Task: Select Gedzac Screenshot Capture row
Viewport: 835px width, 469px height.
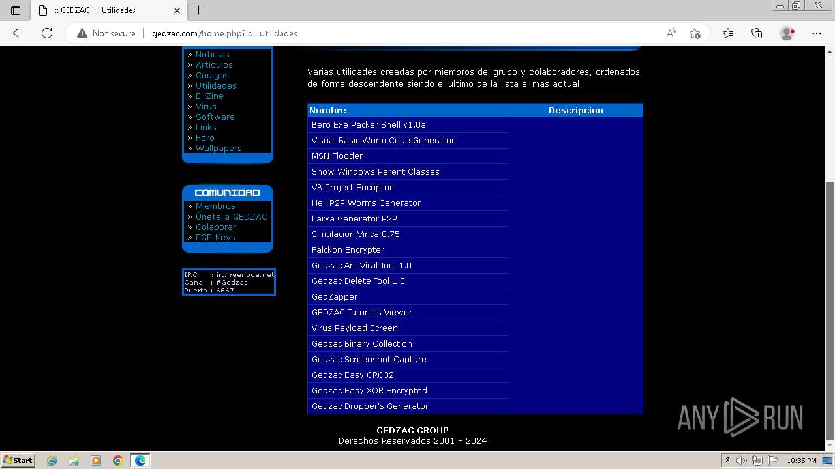Action: click(x=408, y=359)
